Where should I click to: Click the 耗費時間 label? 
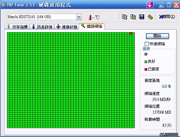[152, 119]
